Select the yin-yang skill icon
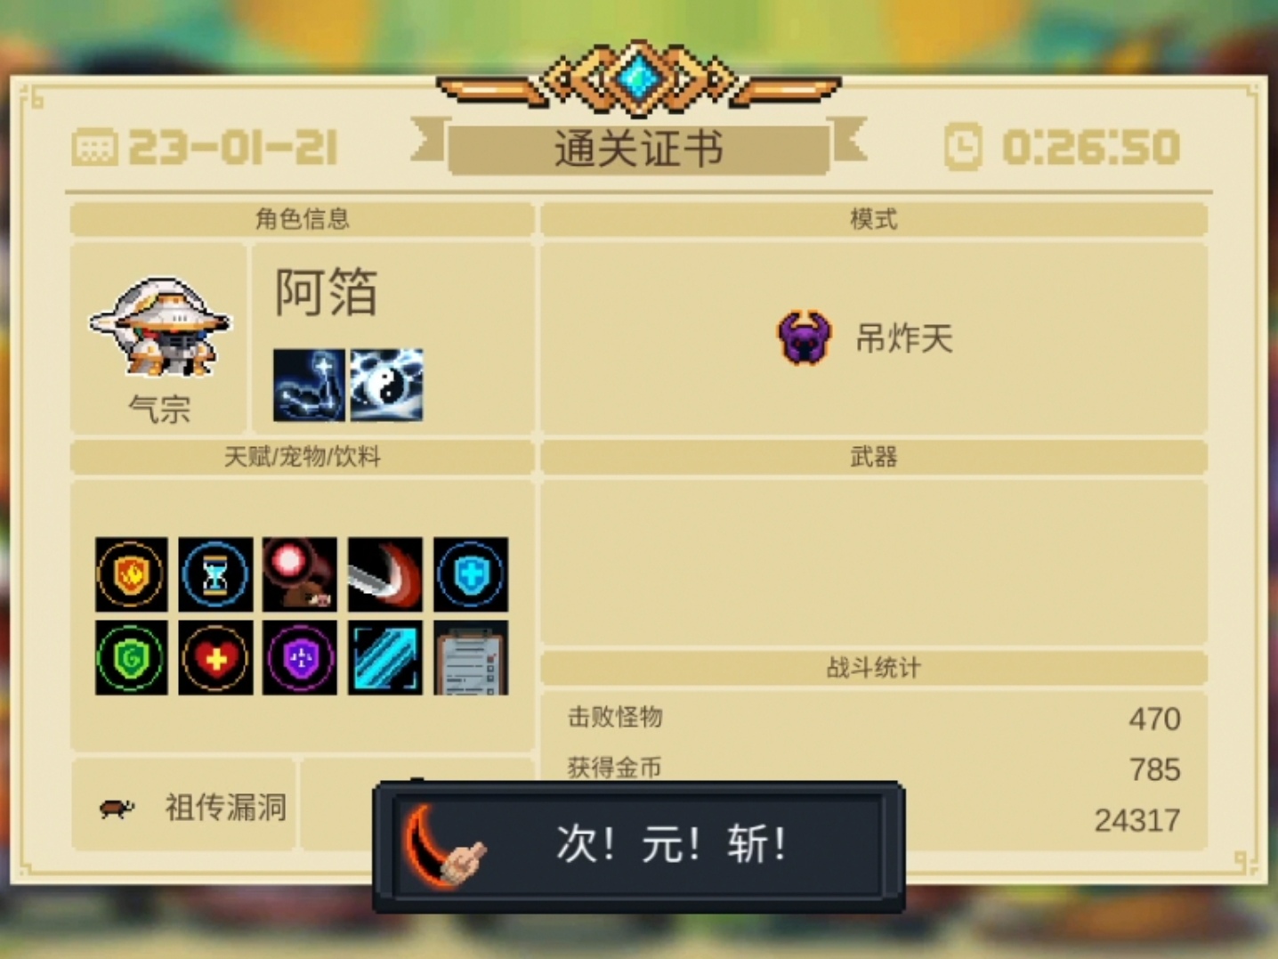The width and height of the screenshot is (1278, 959). click(x=386, y=385)
